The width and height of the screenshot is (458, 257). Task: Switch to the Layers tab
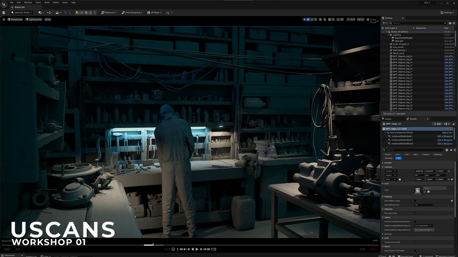(388, 119)
